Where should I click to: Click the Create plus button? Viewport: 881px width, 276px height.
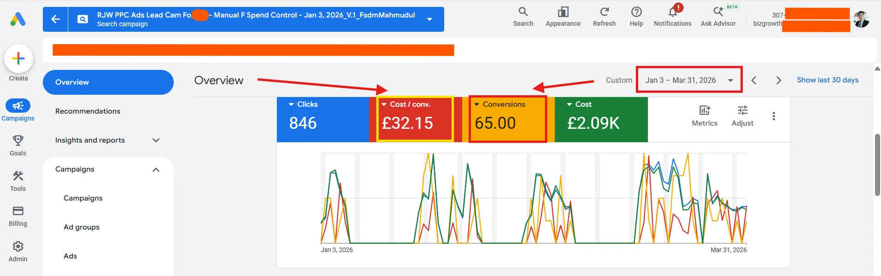click(18, 59)
